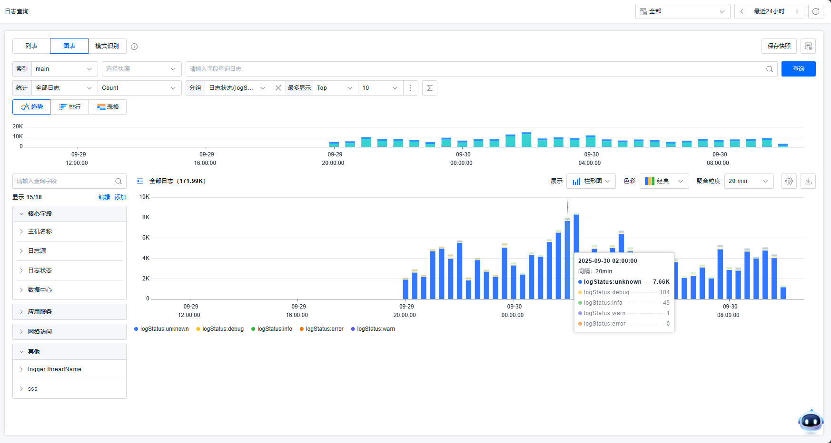The image size is (831, 443).
Task: Toggle logStatus:unknown legend series
Action: pyautogui.click(x=162, y=329)
